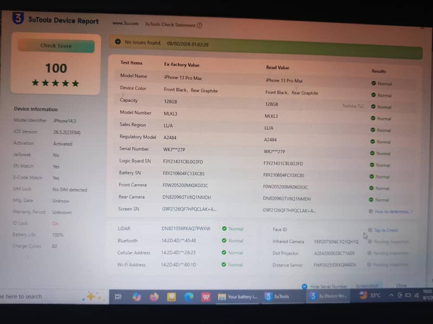Viewport: 433px width, 324px height.
Task: Click the No issues found checkmark icon
Action: (x=118, y=42)
